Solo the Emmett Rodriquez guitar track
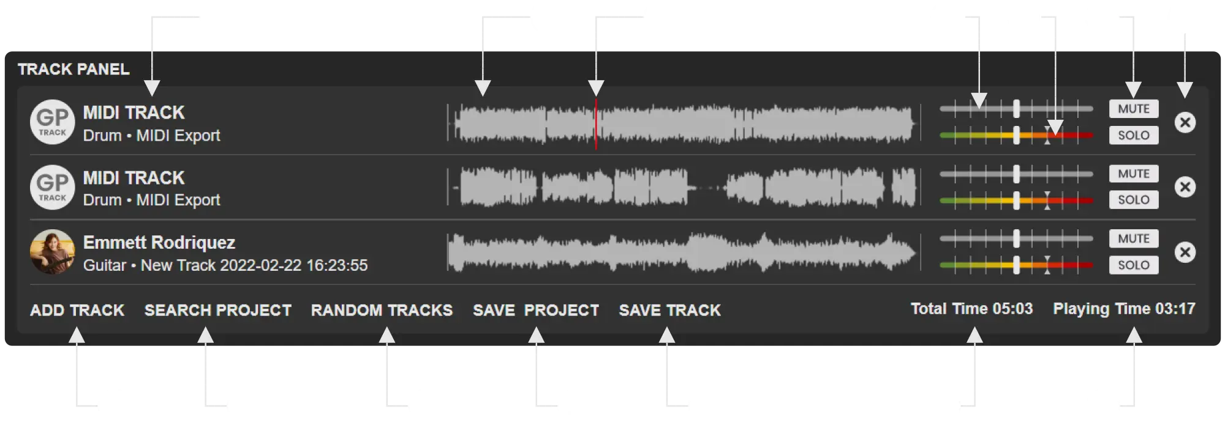This screenshot has height=423, width=1225. tap(1134, 265)
